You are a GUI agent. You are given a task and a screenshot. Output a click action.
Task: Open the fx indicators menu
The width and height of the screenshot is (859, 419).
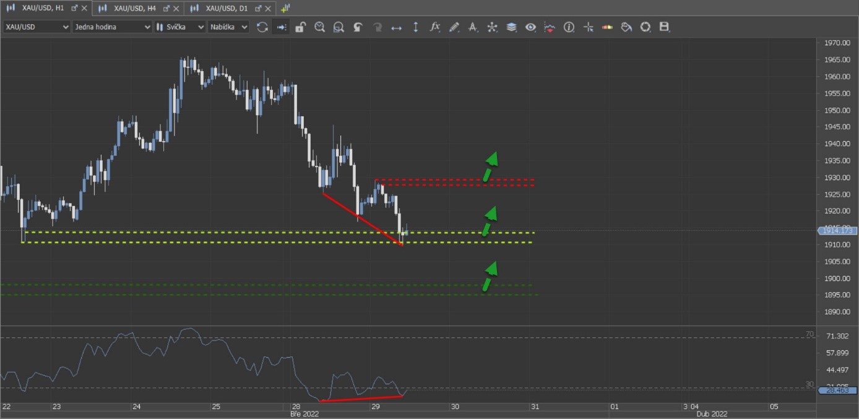(x=435, y=27)
